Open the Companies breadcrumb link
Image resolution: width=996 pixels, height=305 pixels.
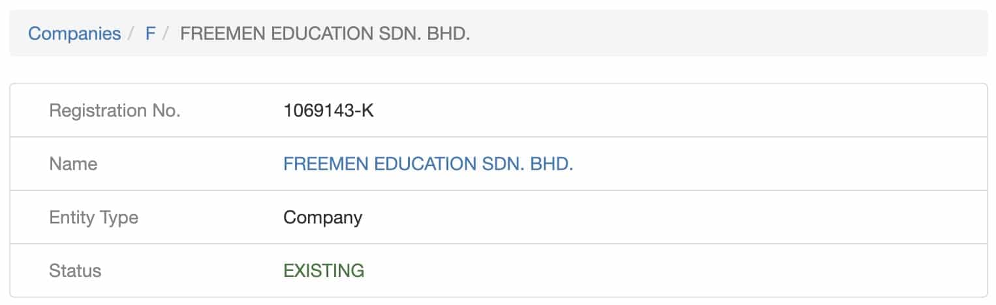click(x=74, y=33)
